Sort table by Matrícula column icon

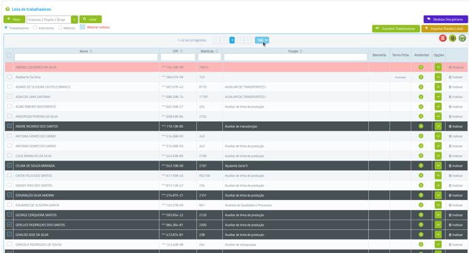[217, 51]
